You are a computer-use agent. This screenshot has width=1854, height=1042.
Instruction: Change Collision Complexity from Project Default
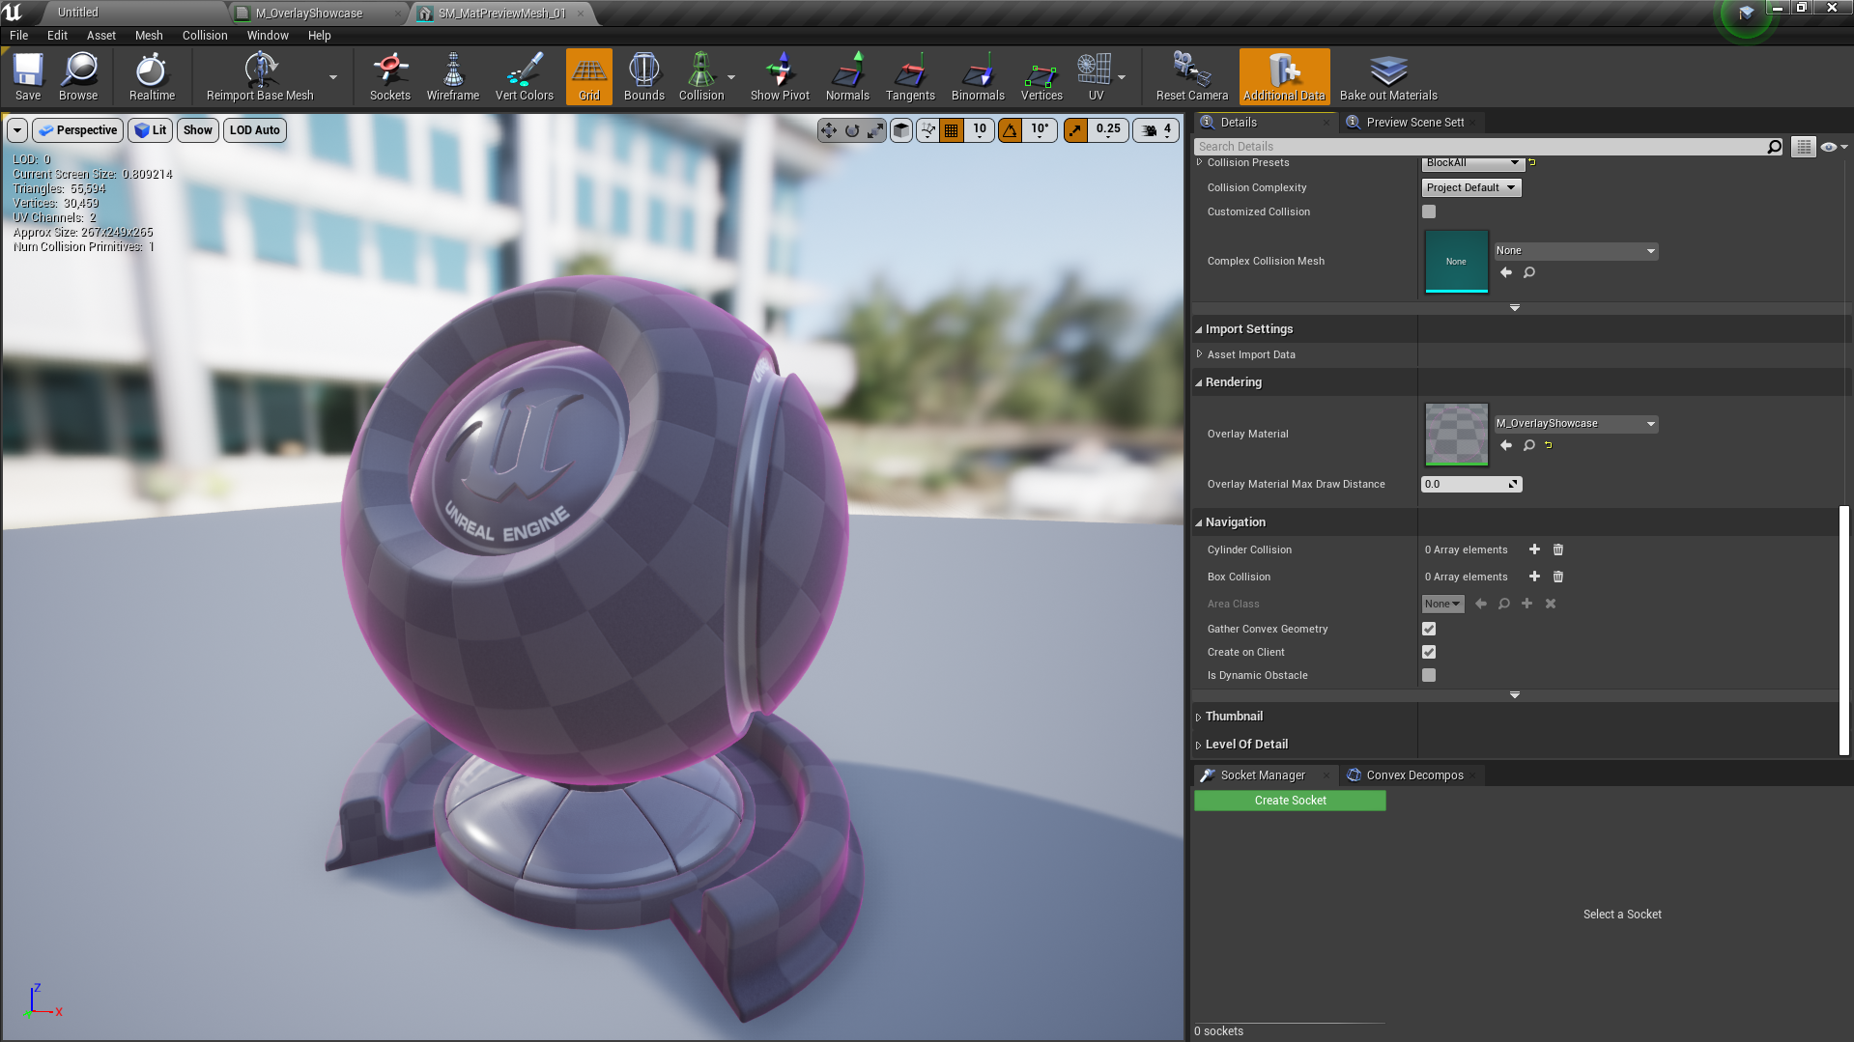tap(1470, 187)
